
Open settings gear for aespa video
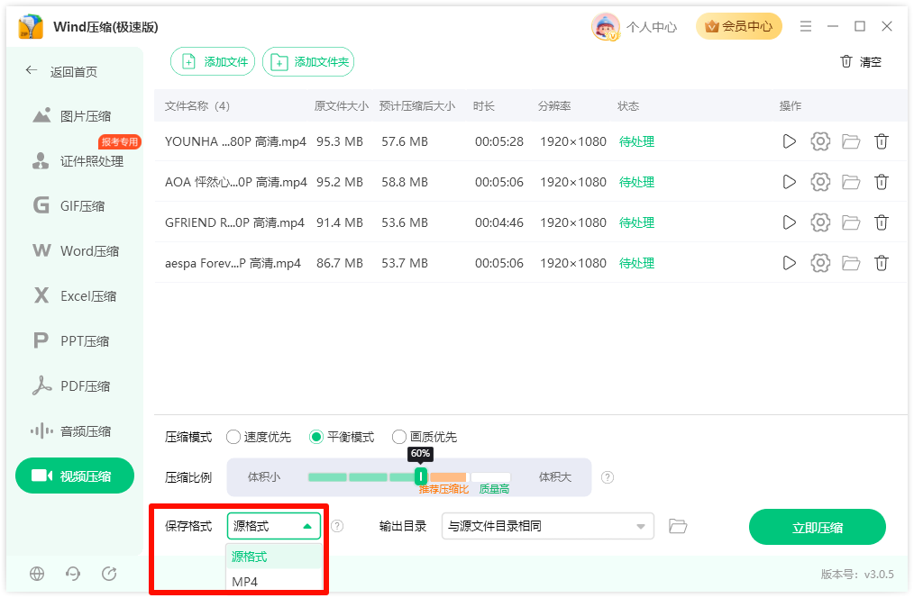[820, 263]
